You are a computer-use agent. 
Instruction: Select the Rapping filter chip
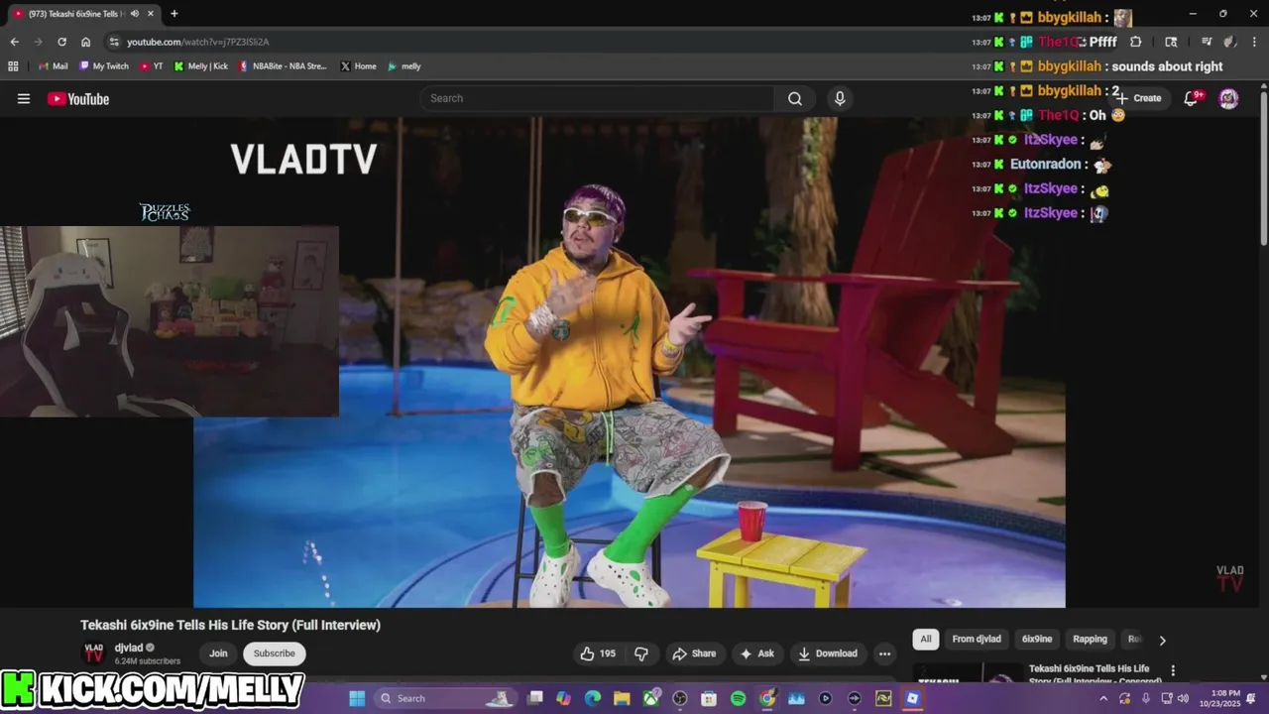click(1091, 640)
